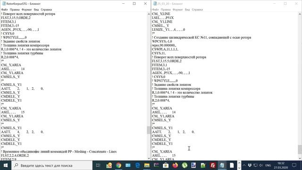Image resolution: width=302 pixels, height=170 pixels.
Task: Open the taskbar app right of uTorrent
Action: [194, 165]
